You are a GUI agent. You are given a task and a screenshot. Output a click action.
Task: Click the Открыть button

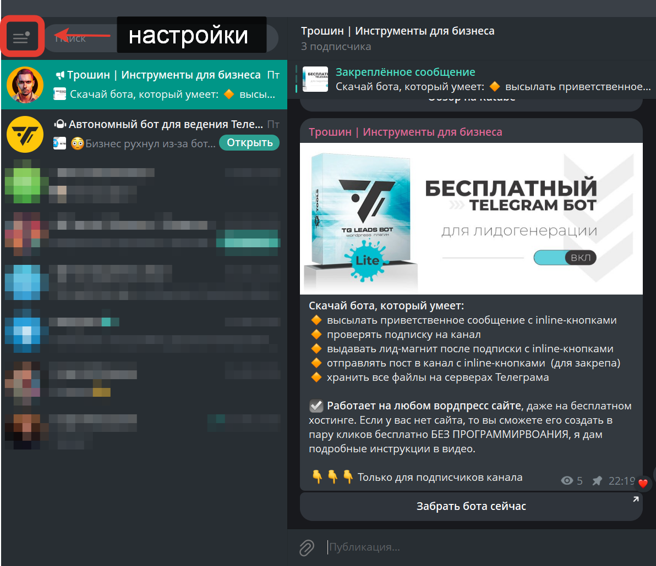coord(249,142)
